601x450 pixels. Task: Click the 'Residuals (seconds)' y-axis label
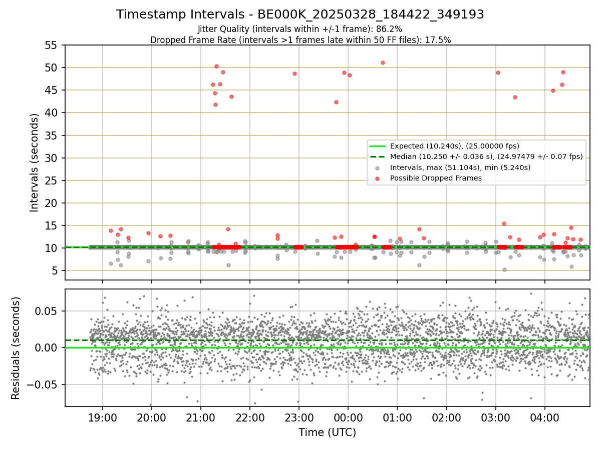(16, 348)
